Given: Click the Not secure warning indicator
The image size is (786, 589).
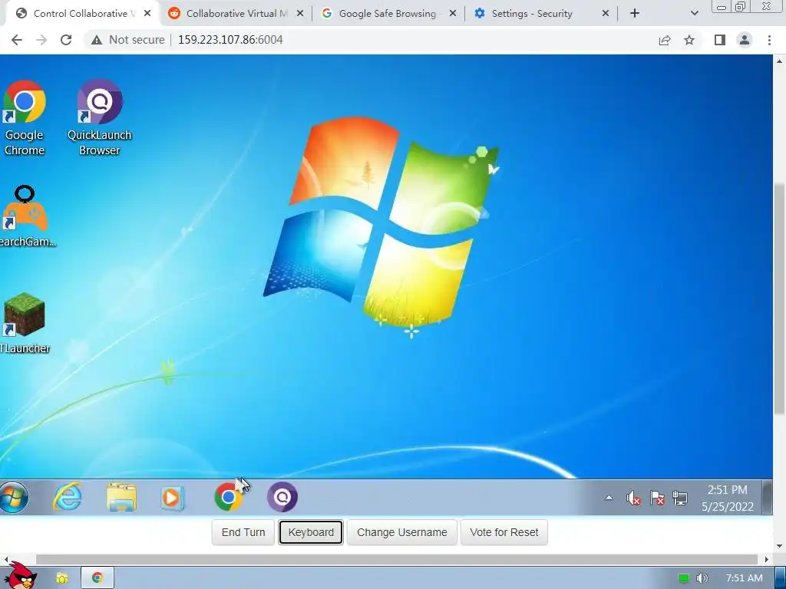Looking at the screenshot, I should (128, 40).
